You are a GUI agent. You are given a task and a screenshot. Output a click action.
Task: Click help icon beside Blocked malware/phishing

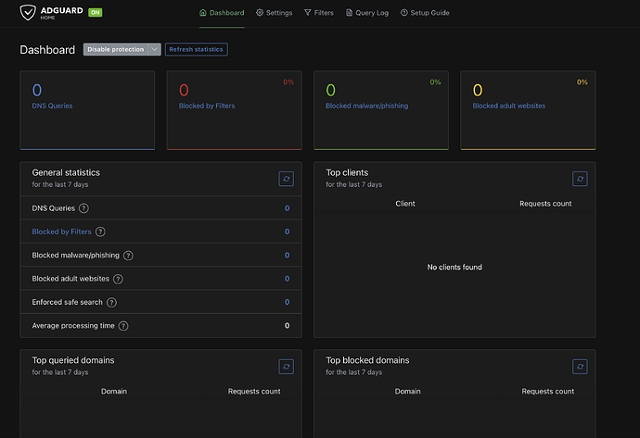point(128,256)
